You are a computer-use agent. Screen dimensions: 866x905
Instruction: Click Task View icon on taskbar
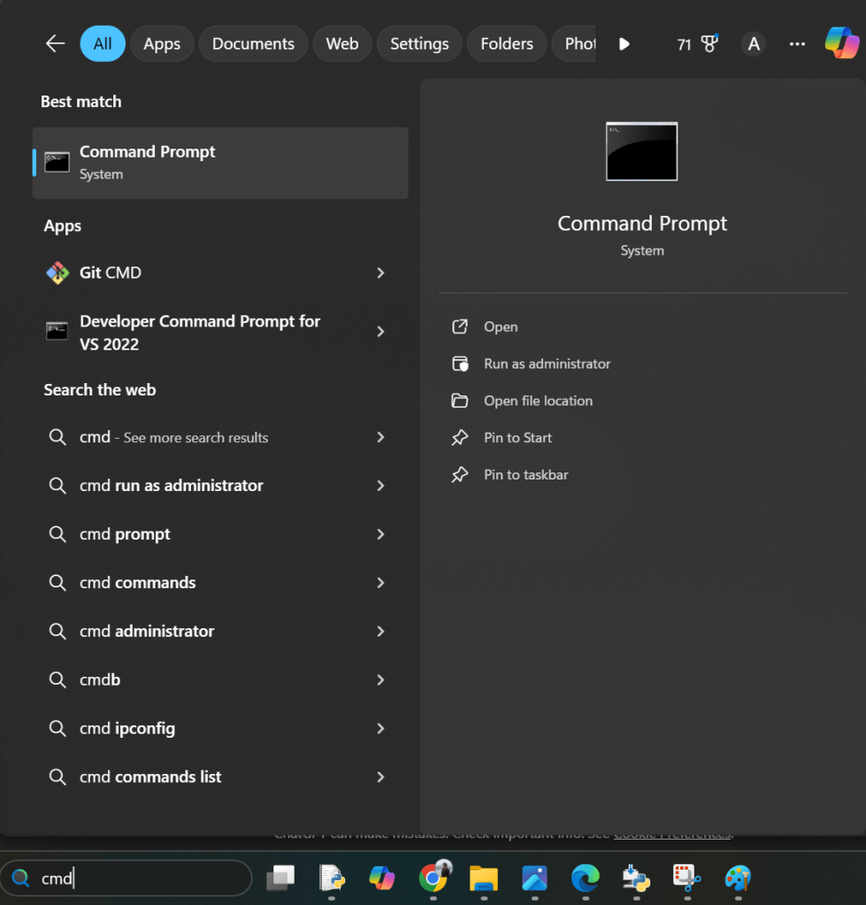click(x=280, y=878)
